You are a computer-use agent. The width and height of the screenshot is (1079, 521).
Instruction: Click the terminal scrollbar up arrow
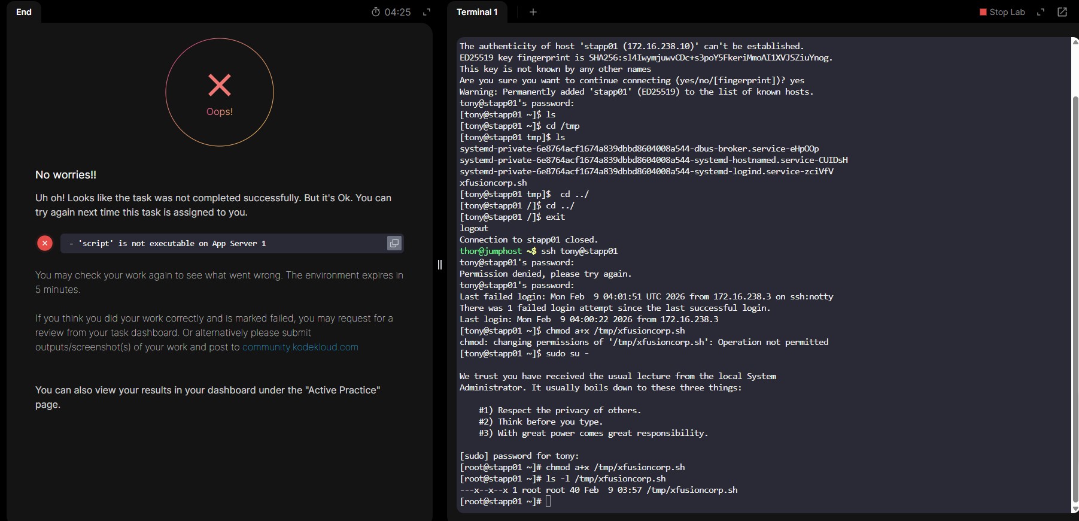pos(1075,42)
